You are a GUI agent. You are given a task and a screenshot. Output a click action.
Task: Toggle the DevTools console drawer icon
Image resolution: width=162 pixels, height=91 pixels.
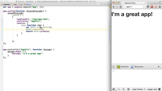click(x=118, y=89)
